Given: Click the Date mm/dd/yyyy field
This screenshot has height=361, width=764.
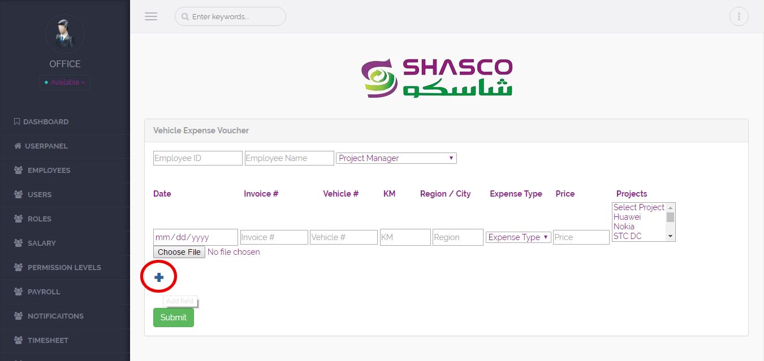Looking at the screenshot, I should pyautogui.click(x=195, y=237).
